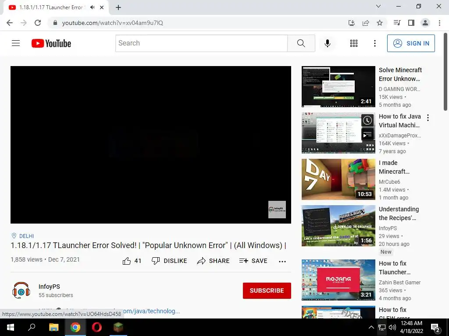
Task: Go back in Chrome
Action: coord(10,23)
